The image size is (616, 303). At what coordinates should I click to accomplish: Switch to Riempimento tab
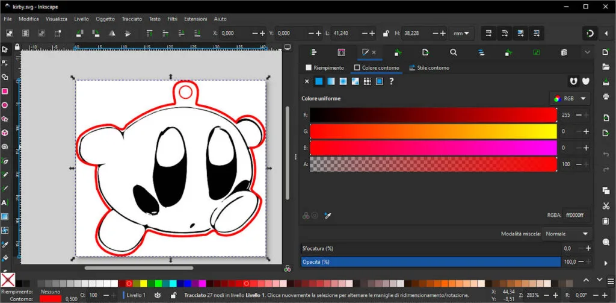click(325, 67)
